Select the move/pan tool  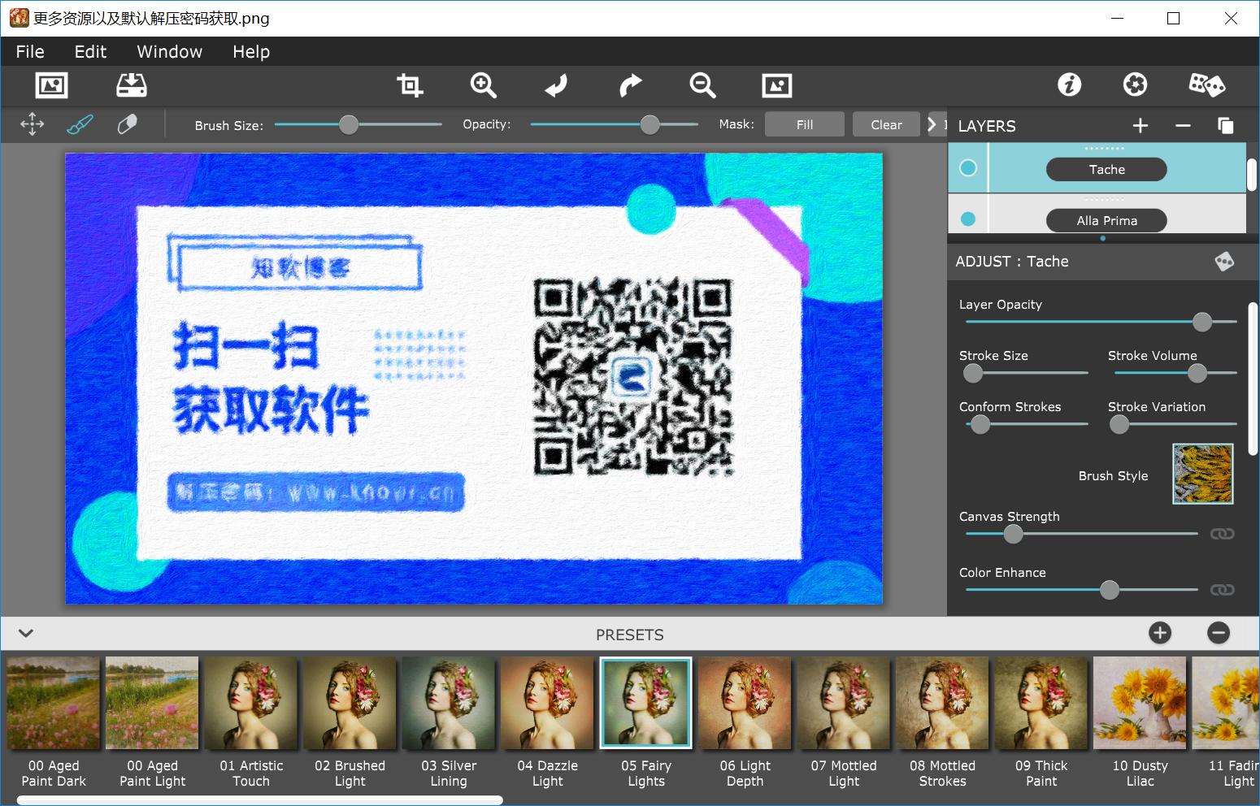33,124
